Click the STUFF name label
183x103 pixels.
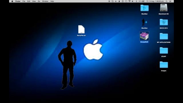(164, 57)
